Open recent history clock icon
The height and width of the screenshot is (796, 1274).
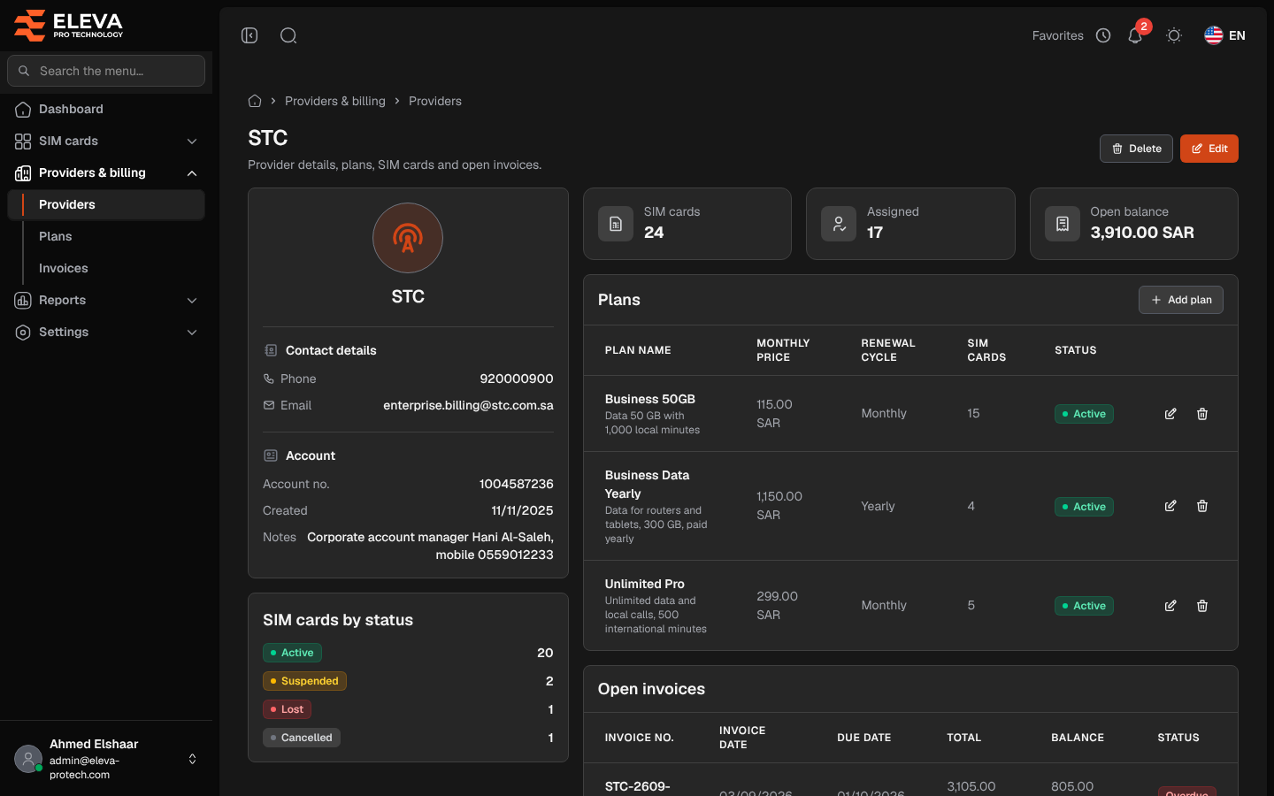[1103, 35]
